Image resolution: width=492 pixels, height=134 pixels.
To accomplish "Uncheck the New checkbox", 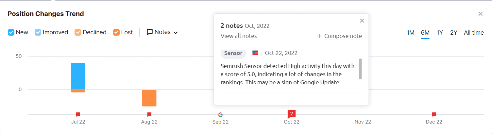I will pos(11,32).
